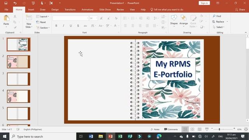Start slideshow from beginning icon in title bar
The width and height of the screenshot is (249, 140).
33,3
